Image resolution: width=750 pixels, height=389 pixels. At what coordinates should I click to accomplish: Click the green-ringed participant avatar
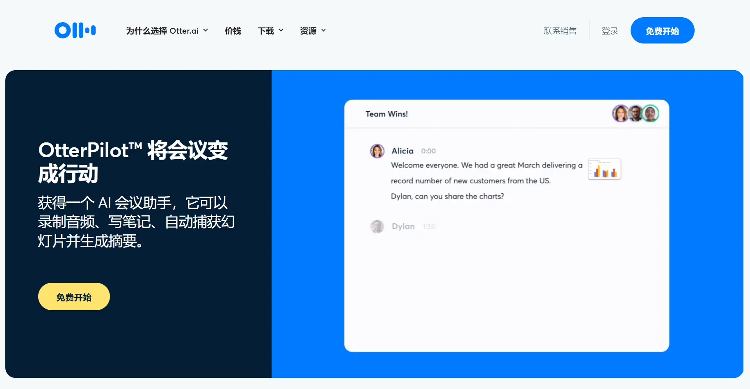(x=651, y=114)
